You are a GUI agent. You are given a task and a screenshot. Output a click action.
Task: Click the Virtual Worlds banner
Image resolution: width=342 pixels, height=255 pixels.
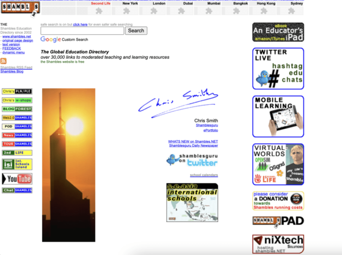click(278, 164)
